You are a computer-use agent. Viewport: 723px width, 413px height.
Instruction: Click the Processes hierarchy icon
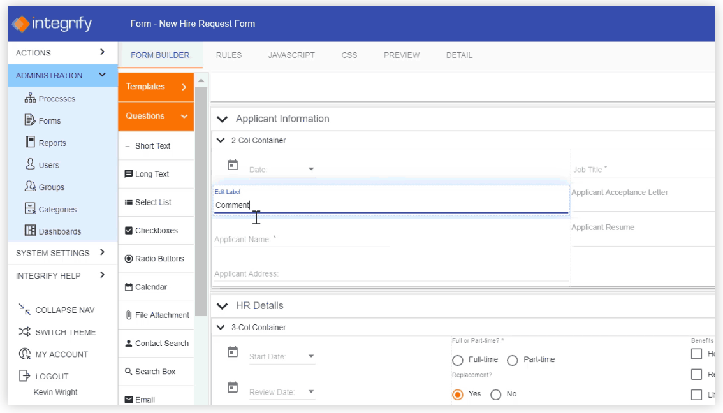30,98
